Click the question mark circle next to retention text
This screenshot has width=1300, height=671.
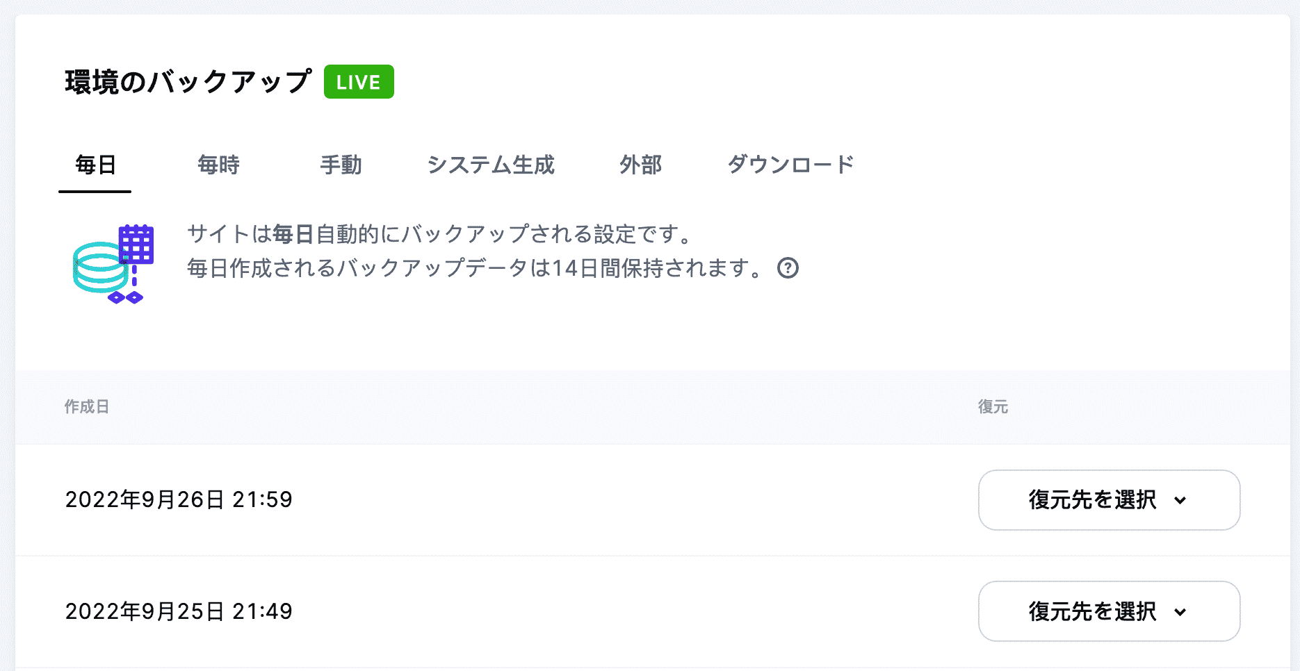click(789, 268)
